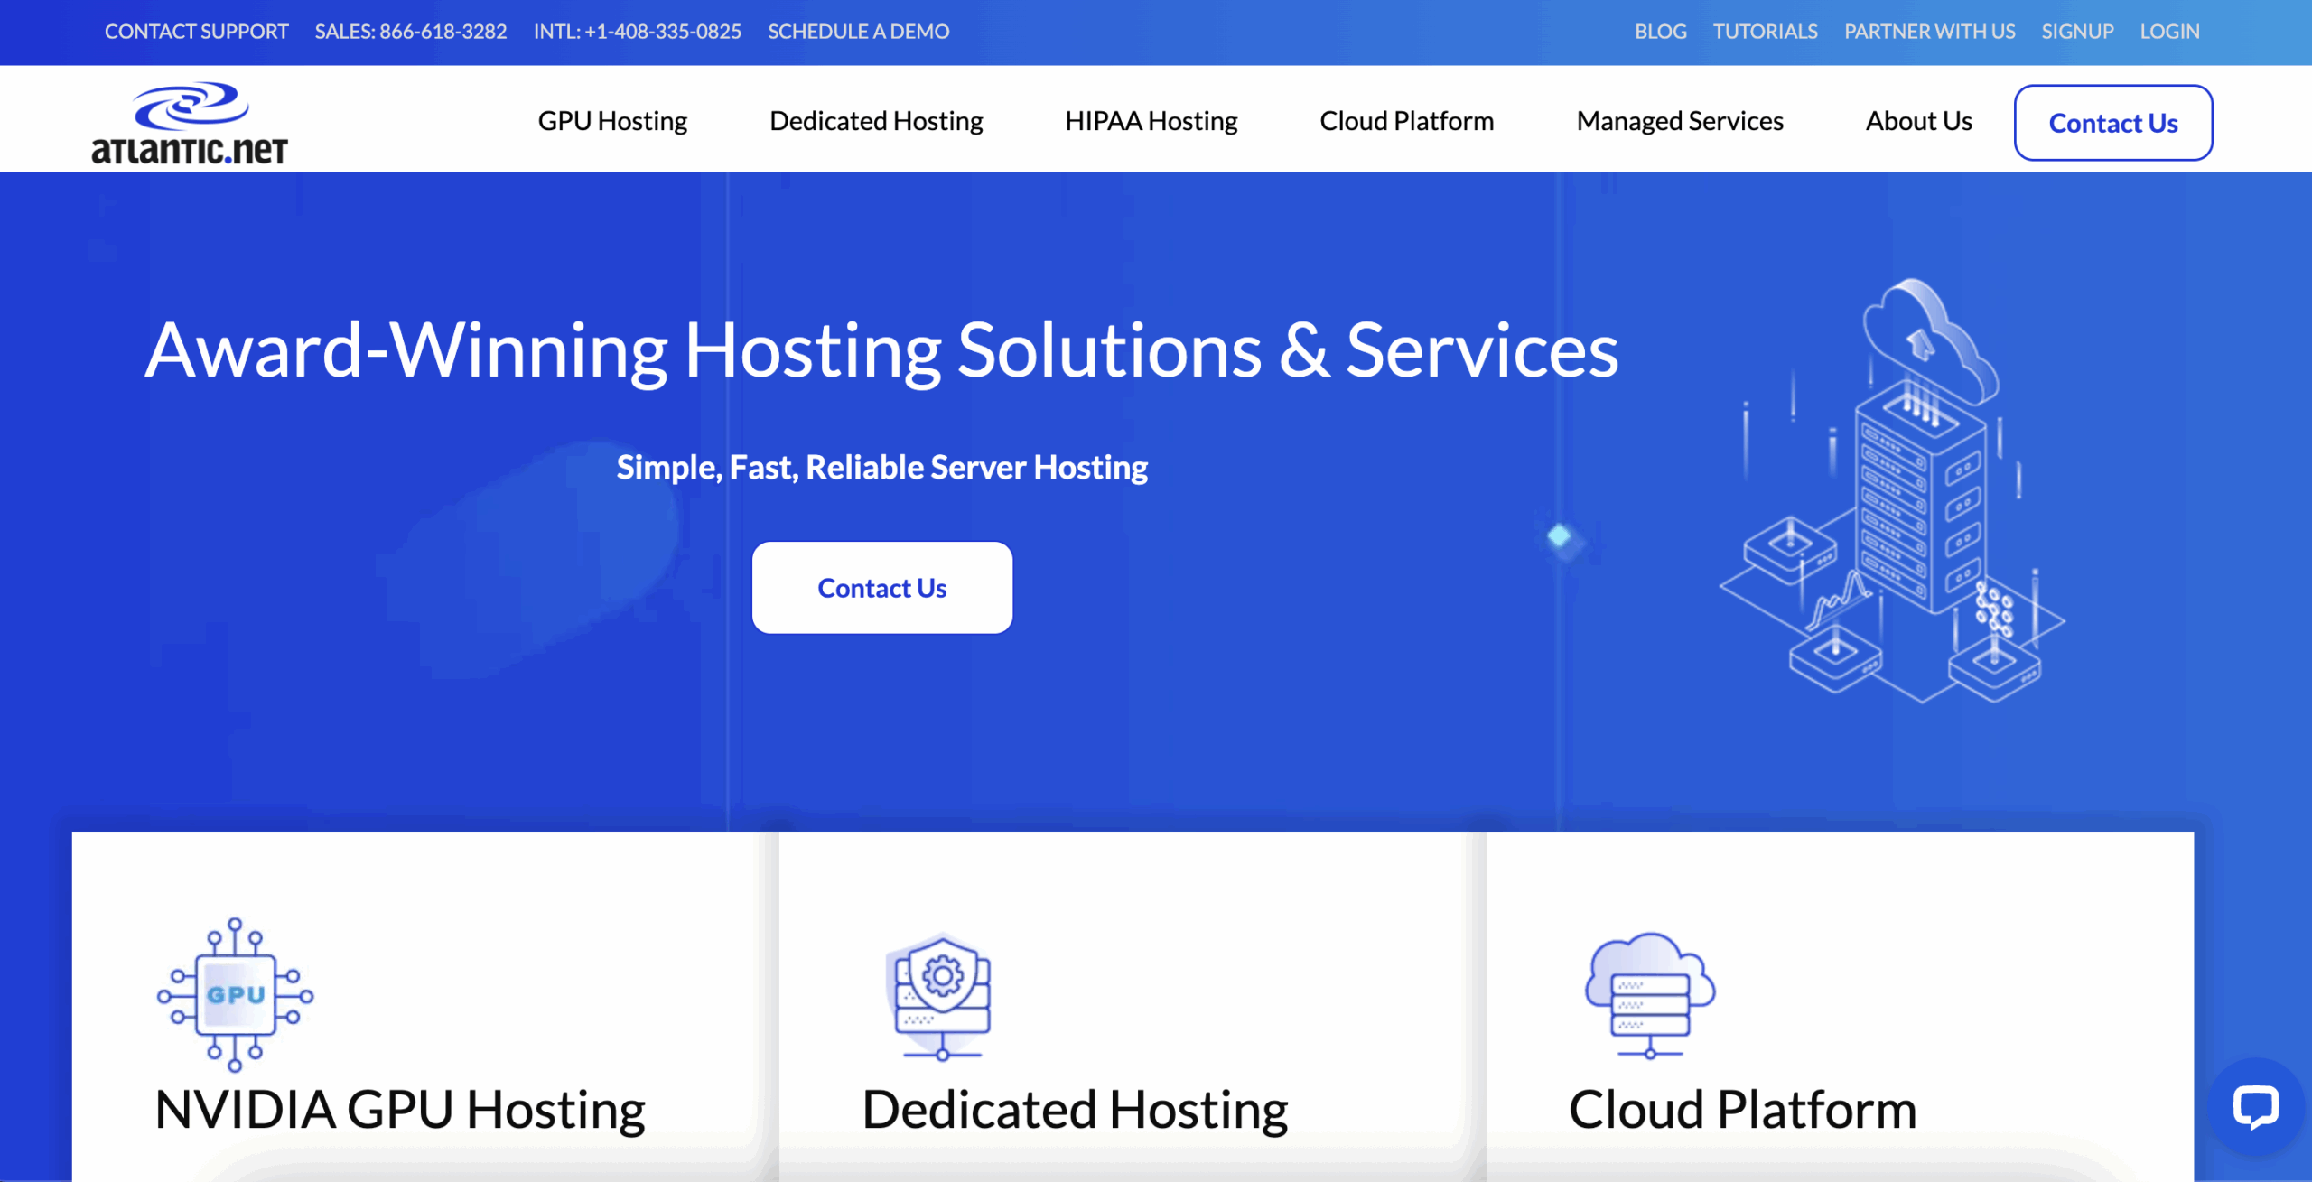Screen dimensions: 2312x1182
Task: Open the Cloud Platform menu
Action: (1407, 121)
